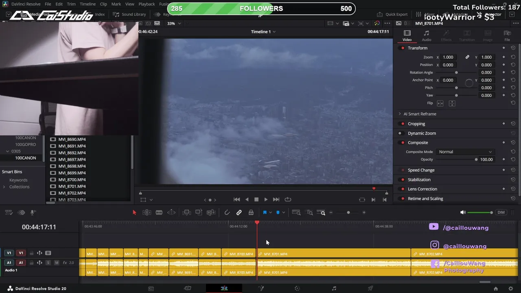521x293 pixels.
Task: Open the Timeline 1 name dropdown
Action: tap(263, 32)
